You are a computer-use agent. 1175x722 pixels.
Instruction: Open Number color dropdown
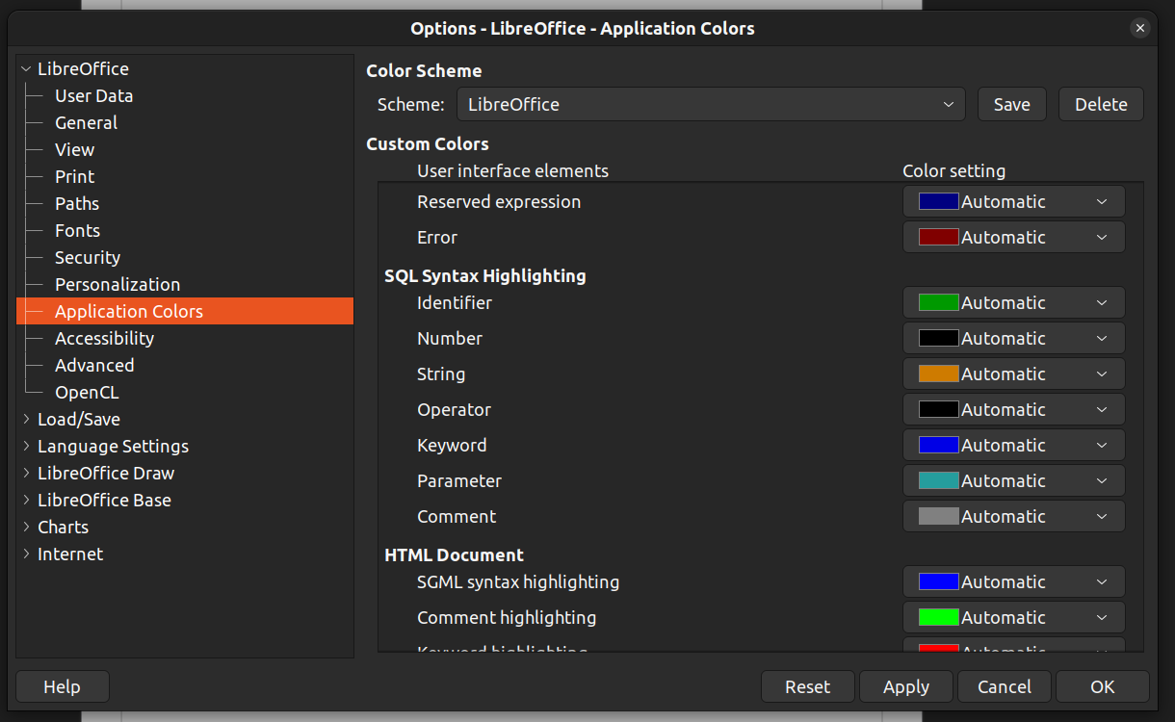point(1013,339)
